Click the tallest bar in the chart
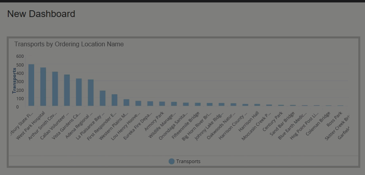The width and height of the screenshot is (365, 175). 31,85
